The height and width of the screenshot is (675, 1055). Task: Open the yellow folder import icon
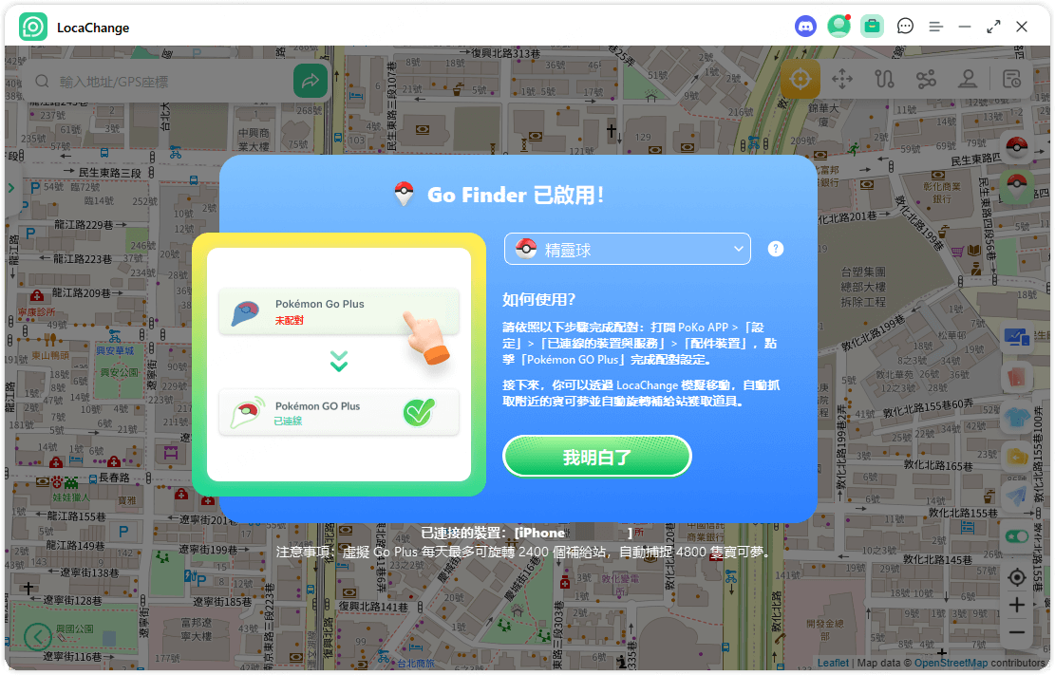(x=1017, y=457)
